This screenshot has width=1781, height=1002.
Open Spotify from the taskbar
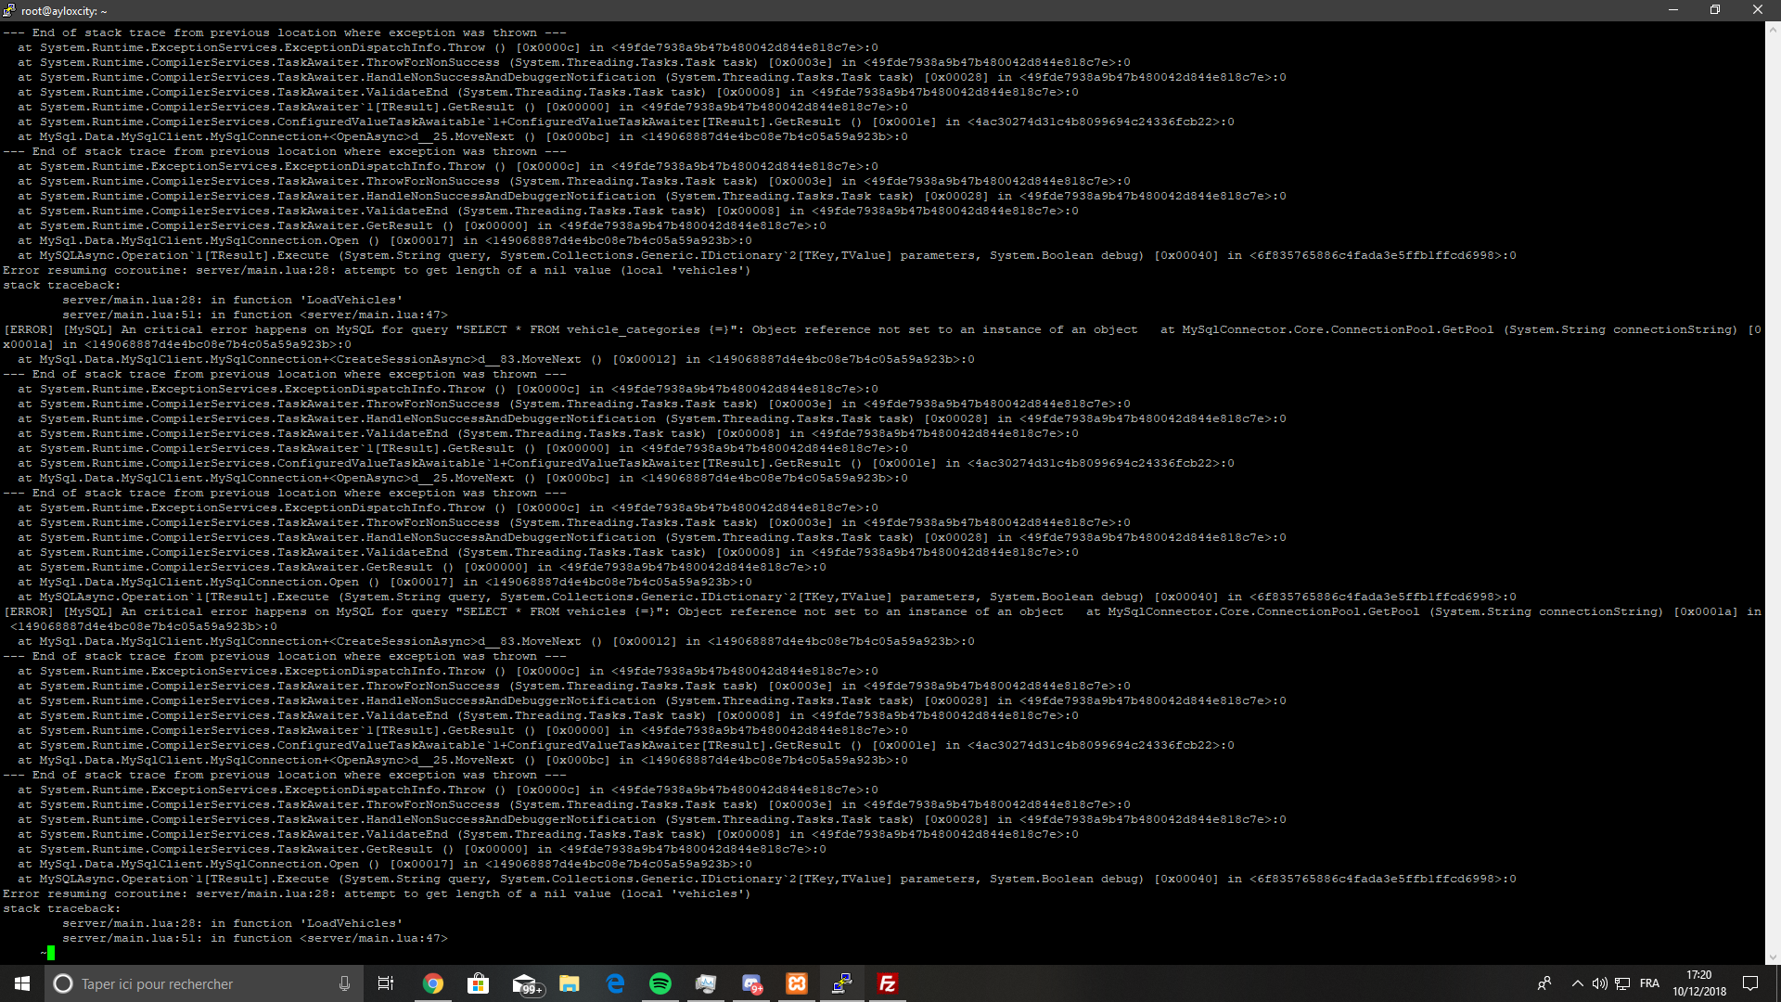coord(660,983)
